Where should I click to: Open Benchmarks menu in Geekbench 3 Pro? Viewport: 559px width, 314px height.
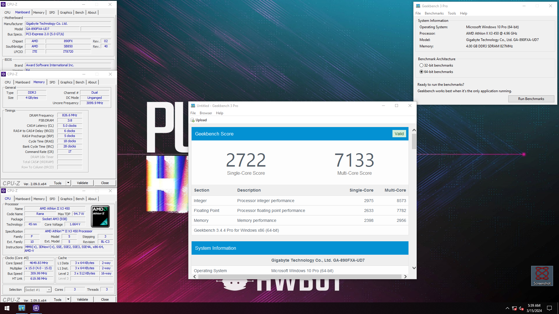(434, 13)
